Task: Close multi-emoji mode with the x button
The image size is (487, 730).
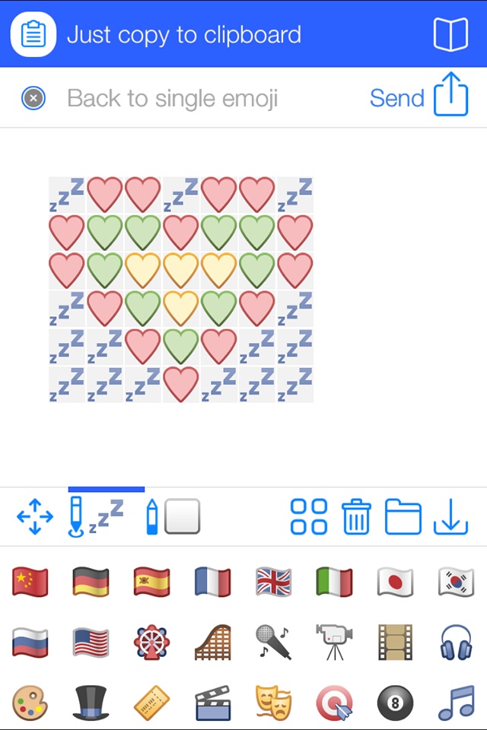Action: pos(33,98)
